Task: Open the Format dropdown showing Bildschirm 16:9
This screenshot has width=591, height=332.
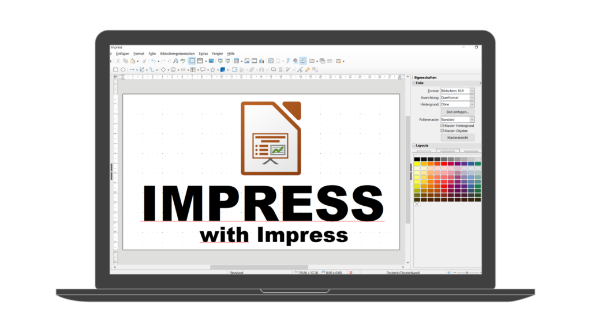Action: click(472, 90)
